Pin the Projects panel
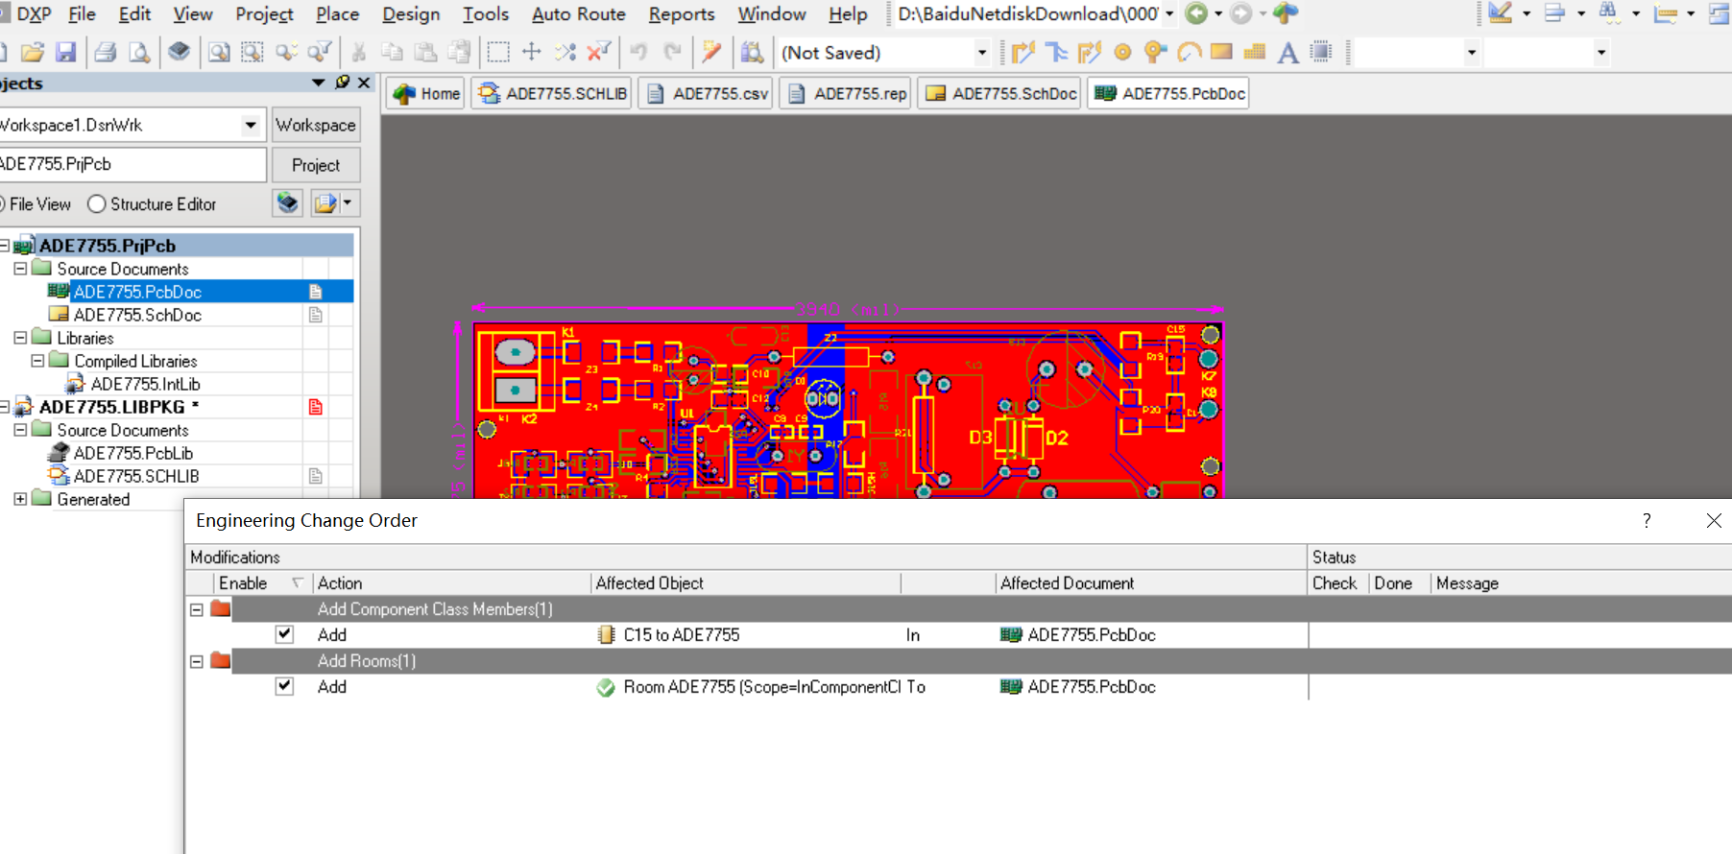The image size is (1732, 854). click(x=343, y=83)
